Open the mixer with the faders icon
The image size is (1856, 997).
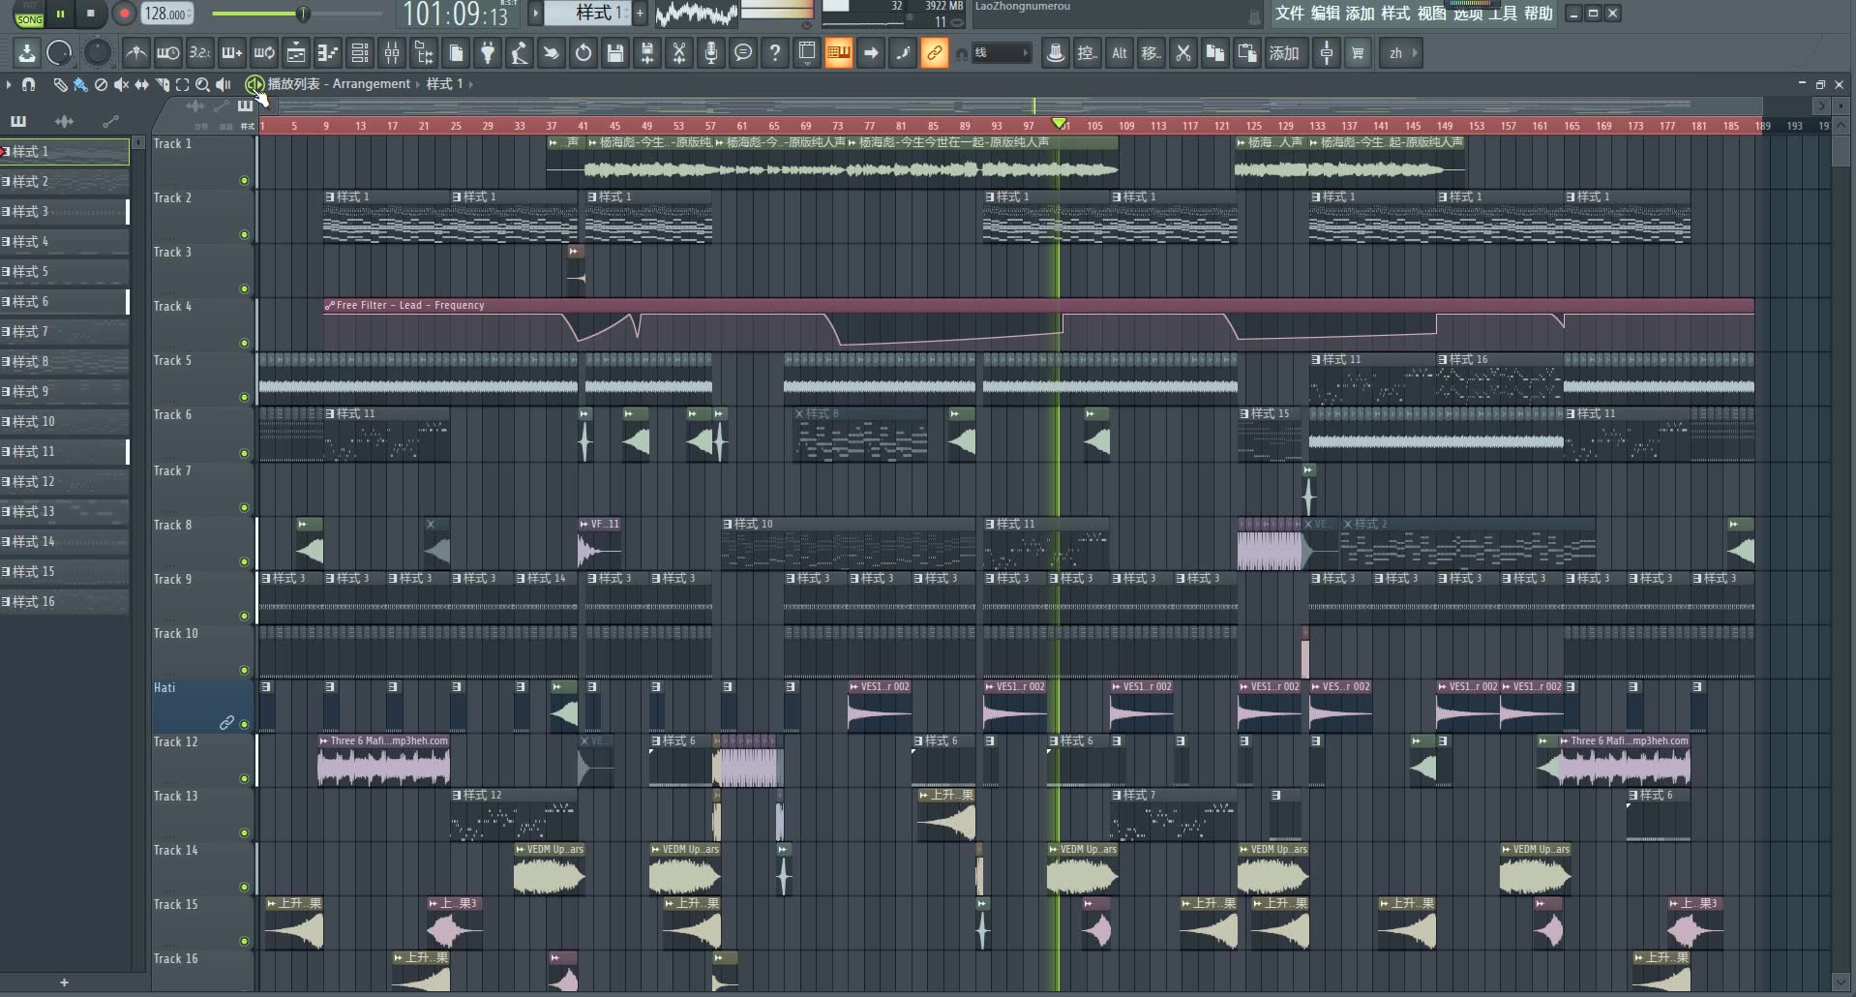pyautogui.click(x=392, y=52)
